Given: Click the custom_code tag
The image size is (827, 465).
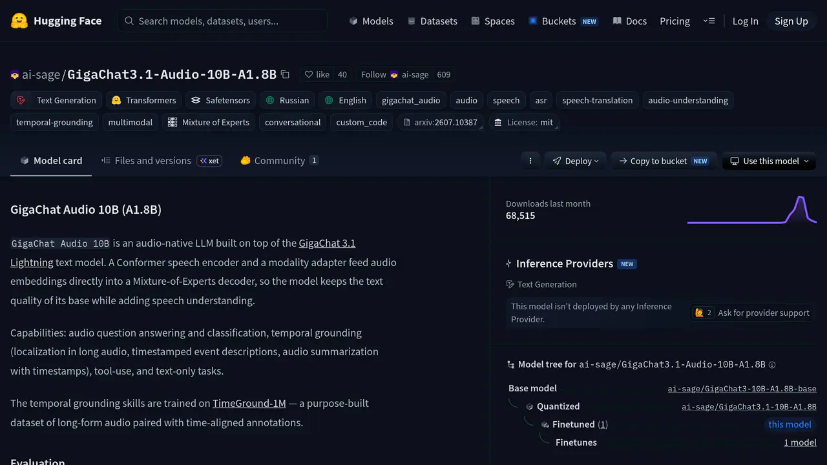Looking at the screenshot, I should (x=362, y=122).
